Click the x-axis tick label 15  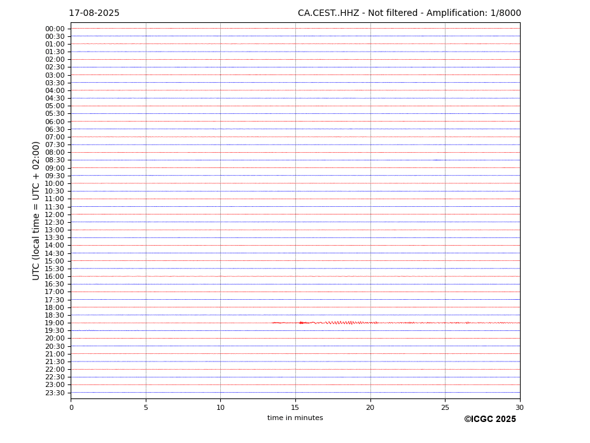pos(295,407)
